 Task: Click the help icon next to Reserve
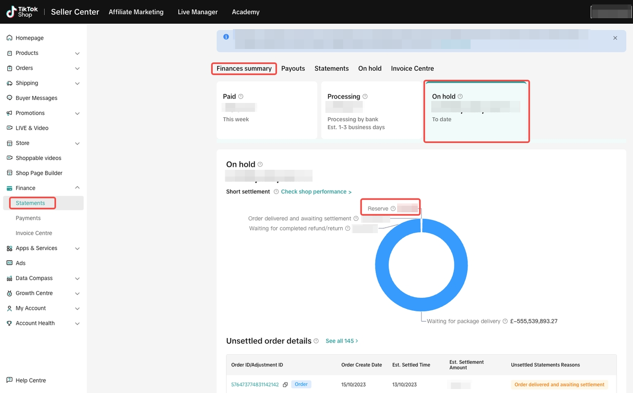coord(393,209)
